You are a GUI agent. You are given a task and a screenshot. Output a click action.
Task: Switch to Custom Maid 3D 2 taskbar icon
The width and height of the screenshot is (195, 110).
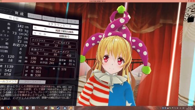(71, 108)
